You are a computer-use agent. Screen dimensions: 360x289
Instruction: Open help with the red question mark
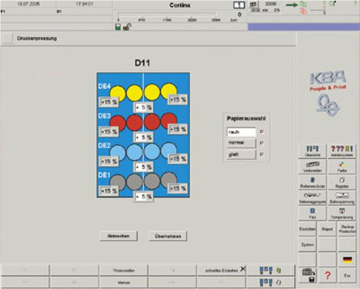coord(327,275)
